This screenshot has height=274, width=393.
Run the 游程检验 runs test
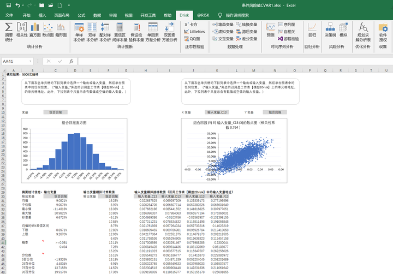click(x=289, y=39)
